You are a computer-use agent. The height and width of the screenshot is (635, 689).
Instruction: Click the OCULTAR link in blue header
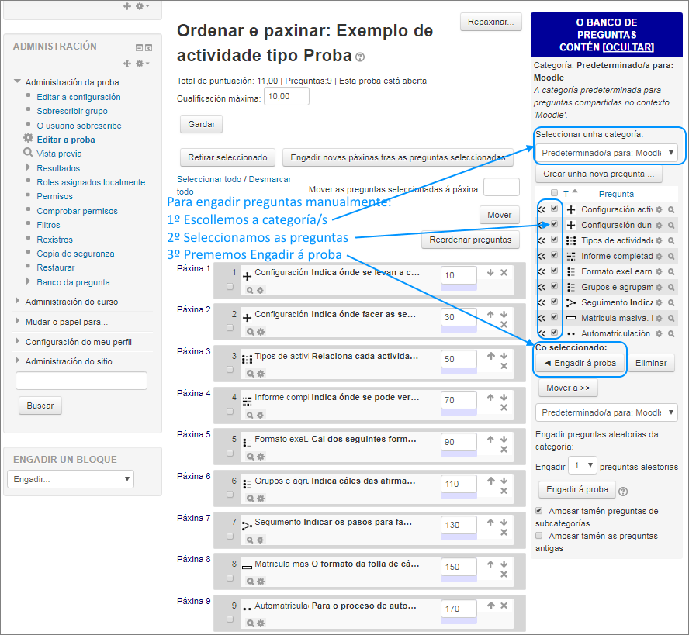[x=630, y=47]
